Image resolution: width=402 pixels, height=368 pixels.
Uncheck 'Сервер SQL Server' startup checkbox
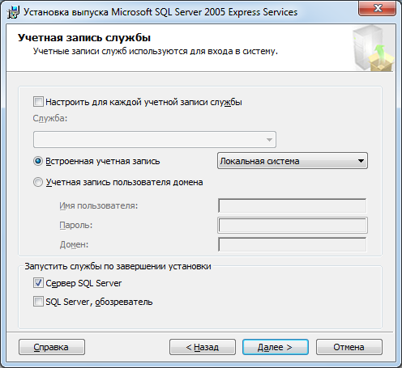[x=38, y=283]
